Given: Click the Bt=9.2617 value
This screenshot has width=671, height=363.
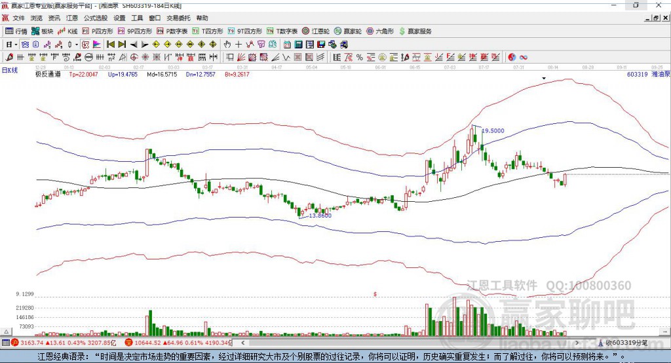Looking at the screenshot, I should point(237,74).
